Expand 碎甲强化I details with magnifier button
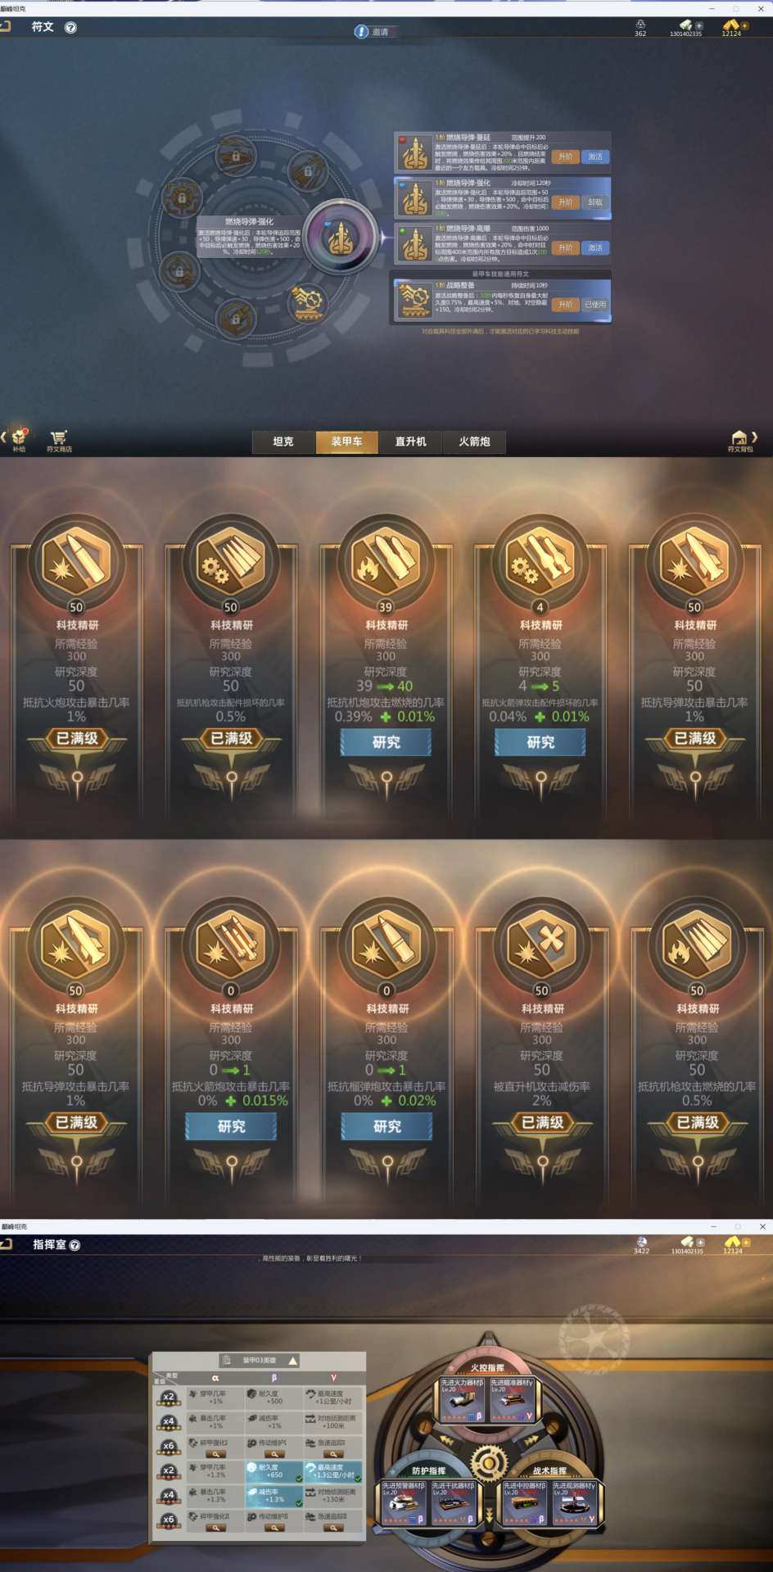This screenshot has width=773, height=1572. click(x=215, y=1454)
